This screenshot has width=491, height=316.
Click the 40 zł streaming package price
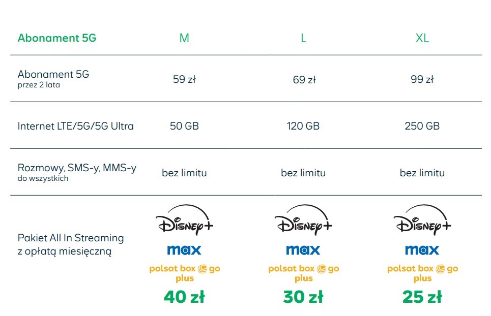(184, 297)
